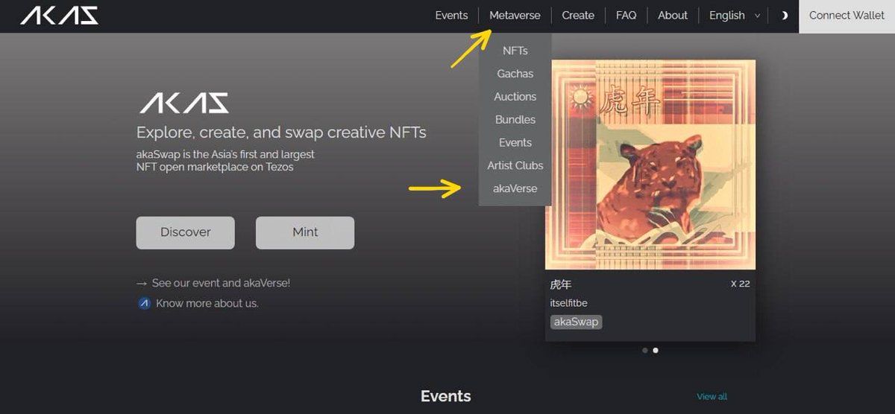
Task: Click the Discover button
Action: 185,232
